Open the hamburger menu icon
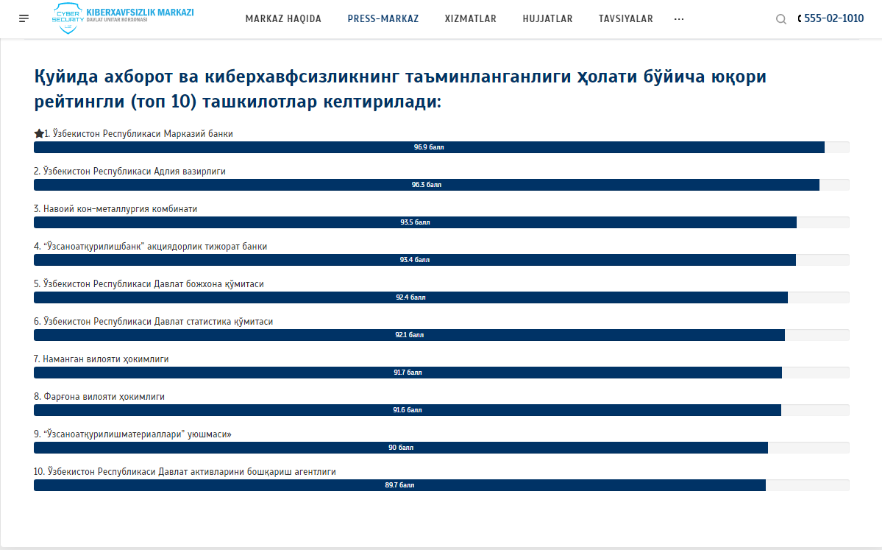This screenshot has height=550, width=882. pos(24,18)
